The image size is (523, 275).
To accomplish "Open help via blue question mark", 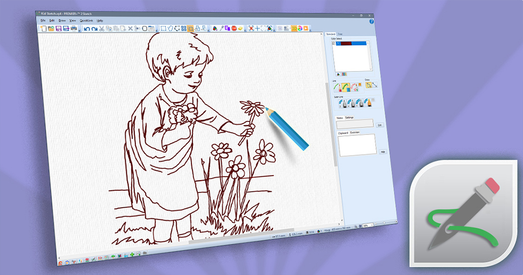I will pos(372,21).
